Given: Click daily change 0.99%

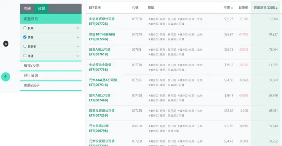Looking at the screenshot, I should pos(244,126).
